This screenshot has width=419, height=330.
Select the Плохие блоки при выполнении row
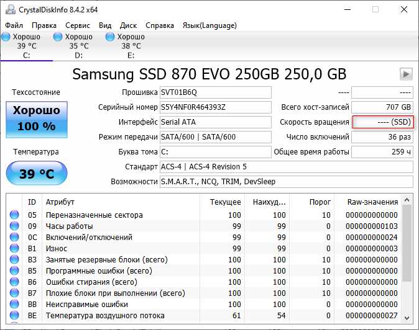pyautogui.click(x=204, y=293)
